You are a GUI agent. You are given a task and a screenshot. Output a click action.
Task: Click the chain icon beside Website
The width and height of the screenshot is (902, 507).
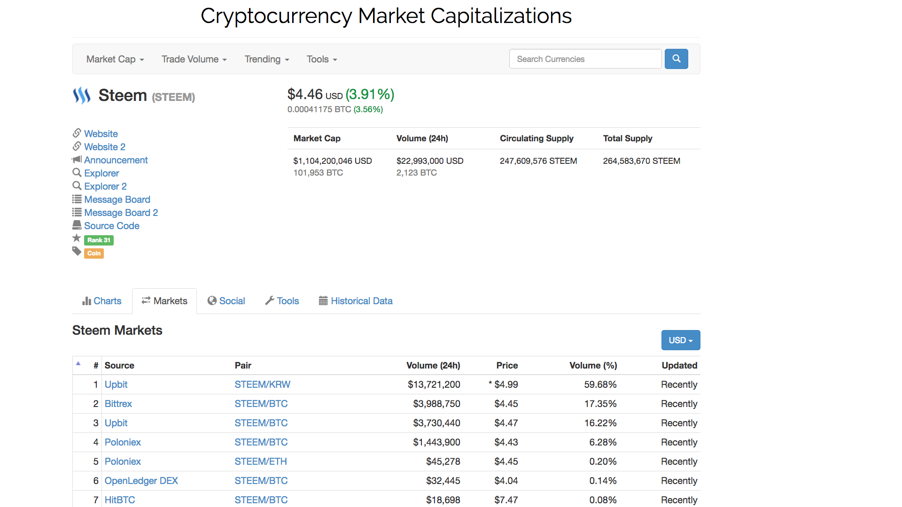(77, 133)
